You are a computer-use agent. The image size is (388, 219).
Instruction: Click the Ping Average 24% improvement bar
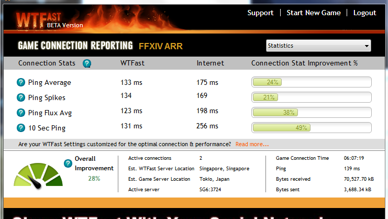pyautogui.click(x=312, y=82)
